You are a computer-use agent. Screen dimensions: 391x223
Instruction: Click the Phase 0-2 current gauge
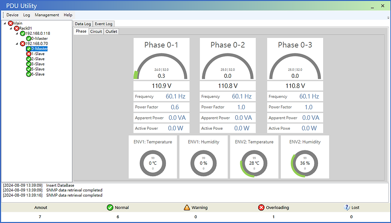[x=228, y=66]
